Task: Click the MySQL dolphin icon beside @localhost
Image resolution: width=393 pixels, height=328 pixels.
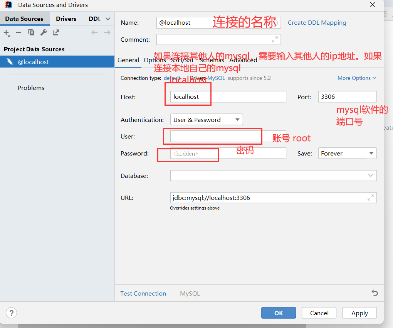Action: (x=10, y=61)
